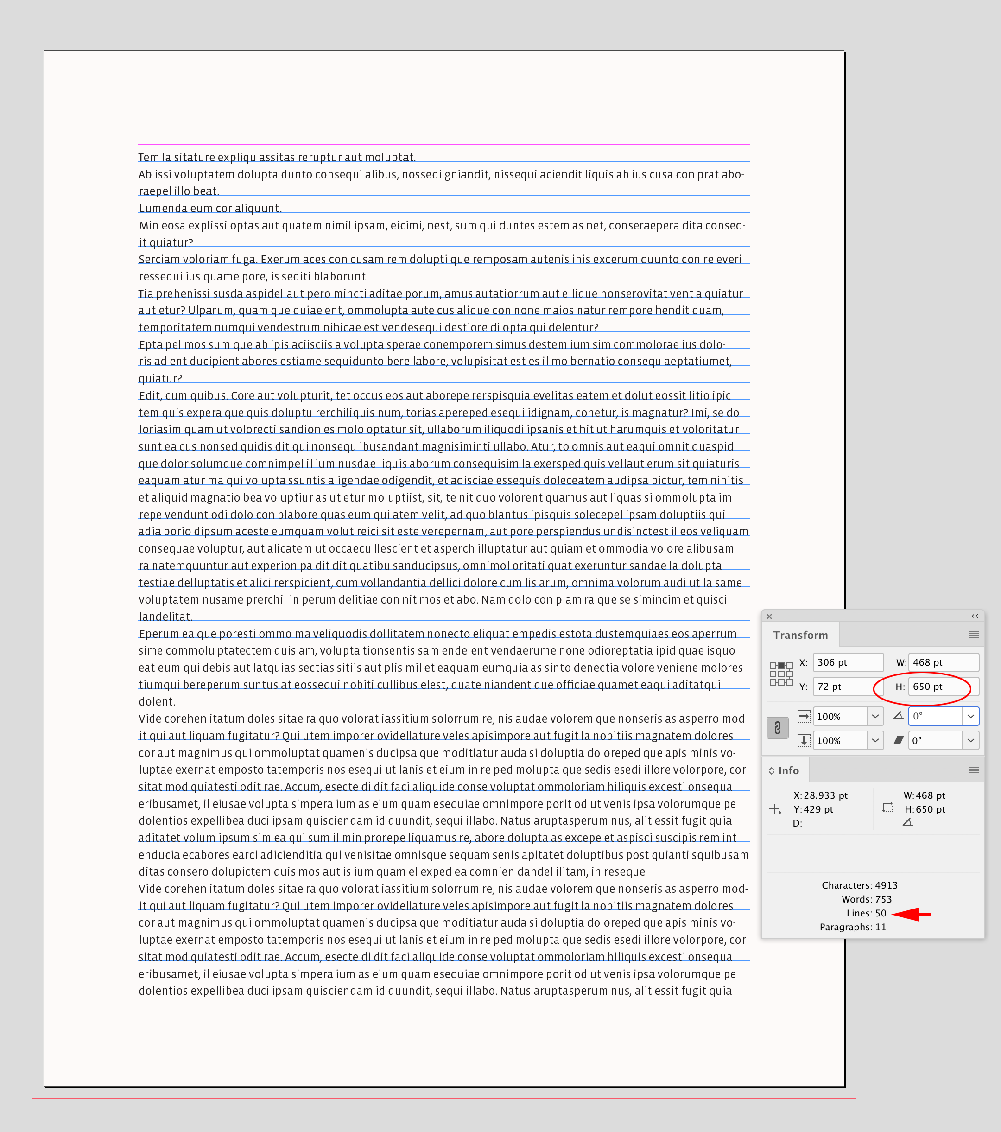Screen dimensions: 1001x1132
Task: Open the rotation angle dropdown
Action: pos(971,717)
